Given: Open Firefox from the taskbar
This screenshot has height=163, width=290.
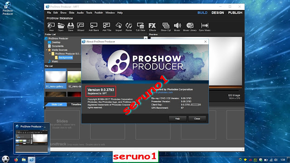Looking at the screenshot, I should 16,160.
